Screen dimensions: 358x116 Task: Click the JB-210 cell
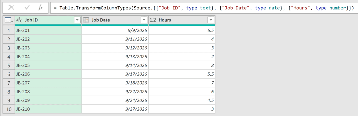(x=48, y=109)
